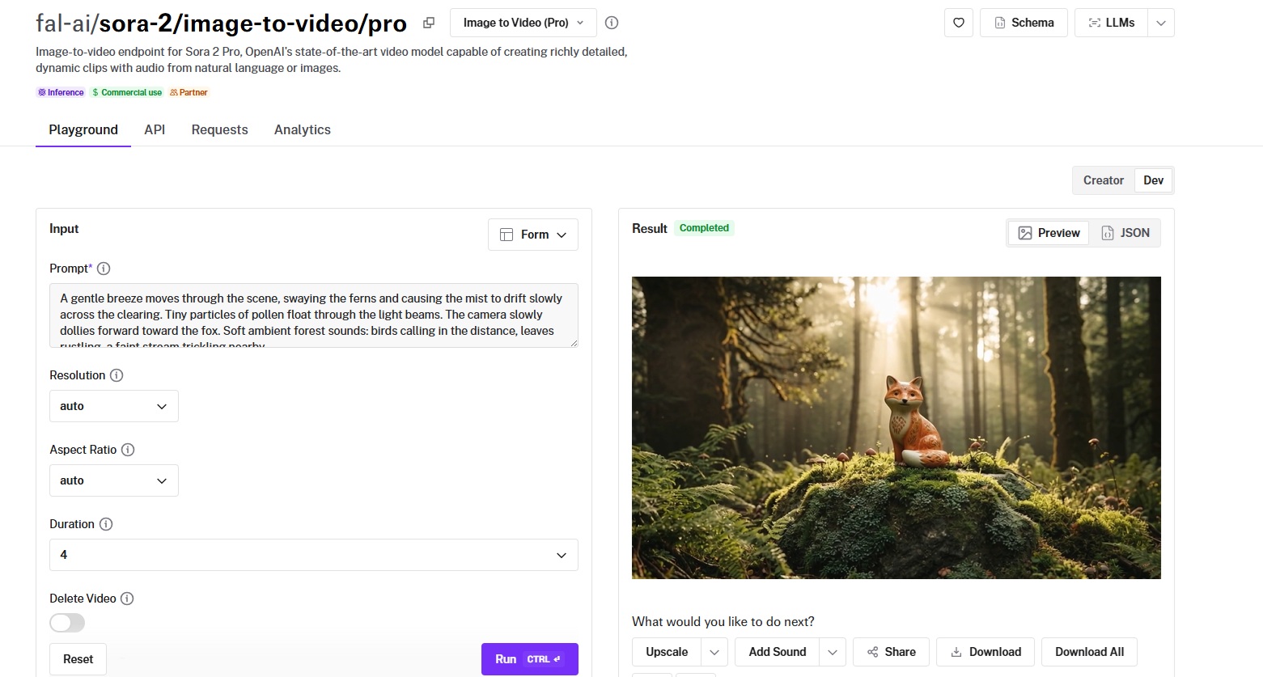Favorite the model with the heart icon

[958, 23]
